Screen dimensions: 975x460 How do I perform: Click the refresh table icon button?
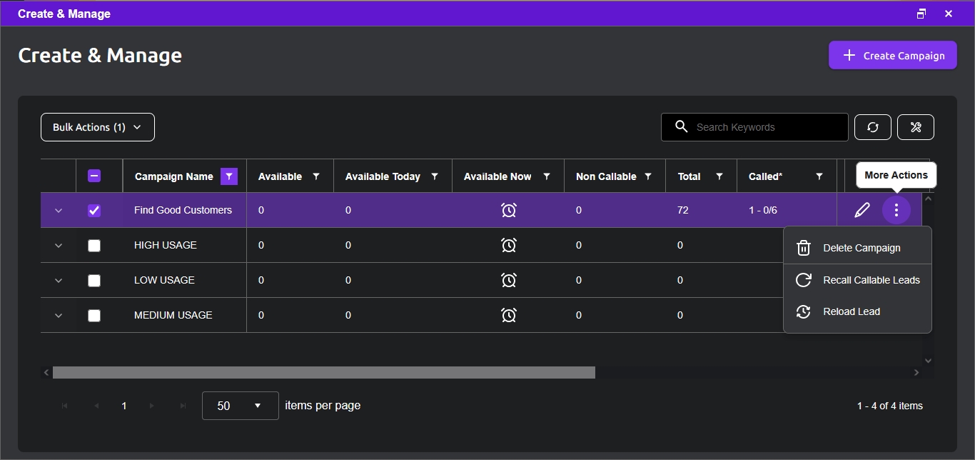(872, 127)
